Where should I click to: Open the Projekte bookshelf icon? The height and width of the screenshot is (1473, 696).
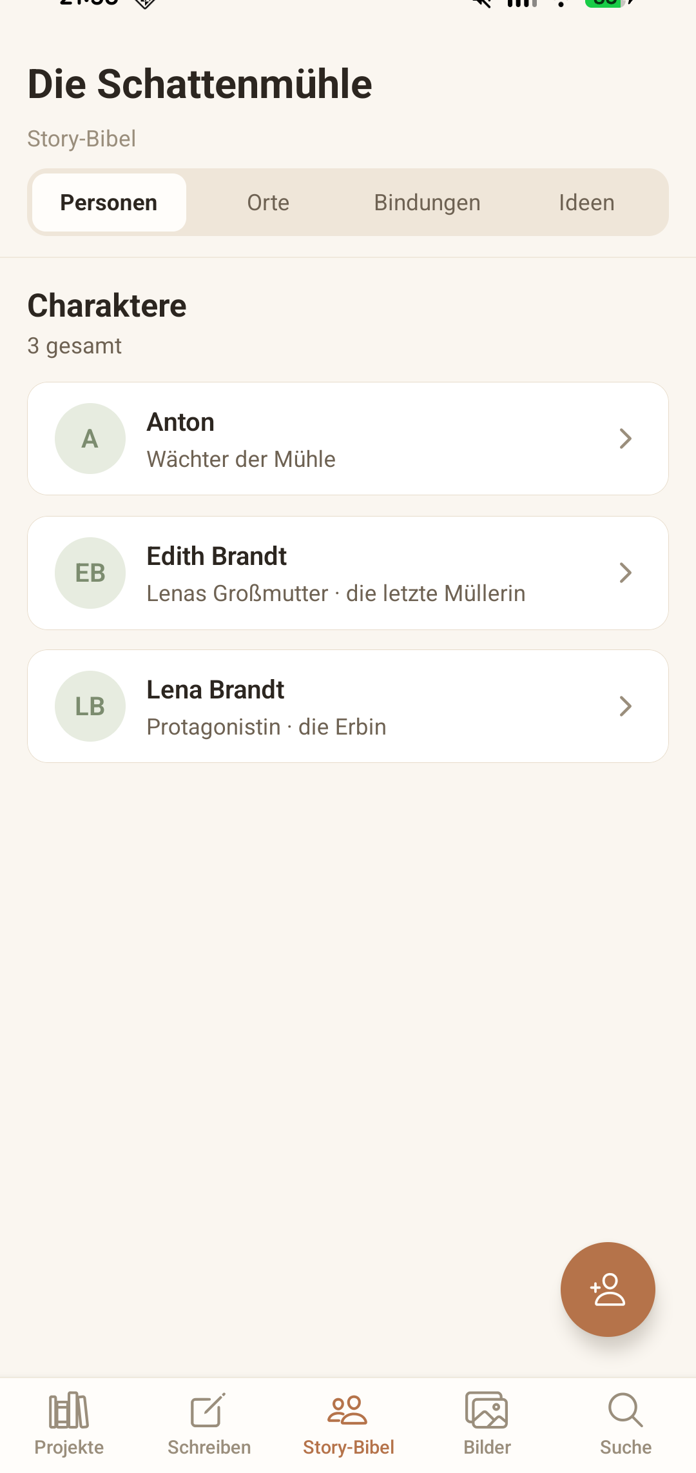tap(69, 1410)
